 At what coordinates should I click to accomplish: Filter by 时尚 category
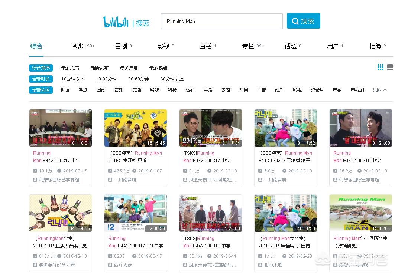tap(244, 90)
